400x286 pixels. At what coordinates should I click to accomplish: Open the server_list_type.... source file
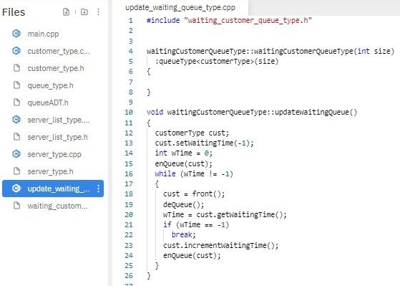[59, 120]
